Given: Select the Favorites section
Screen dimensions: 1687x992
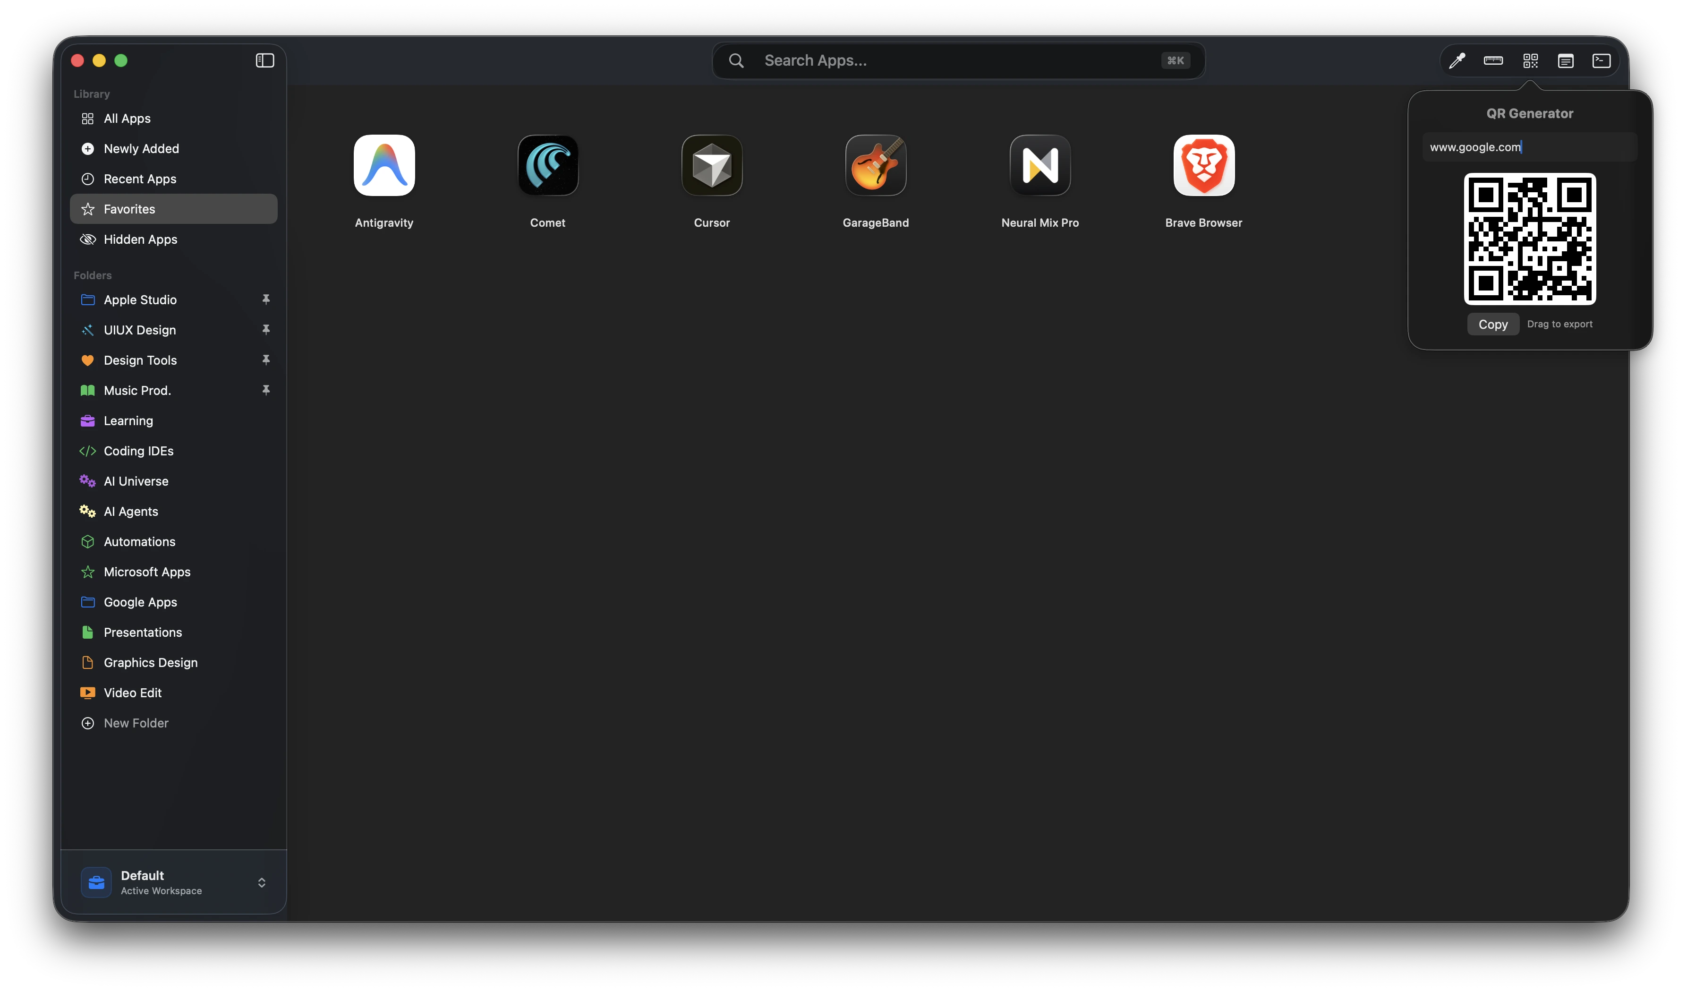Looking at the screenshot, I should click(x=173, y=209).
